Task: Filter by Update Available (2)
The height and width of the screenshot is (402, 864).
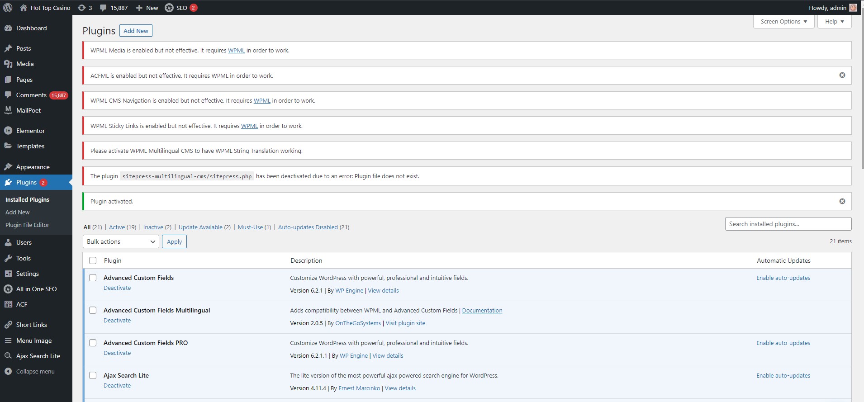Action: [204, 227]
